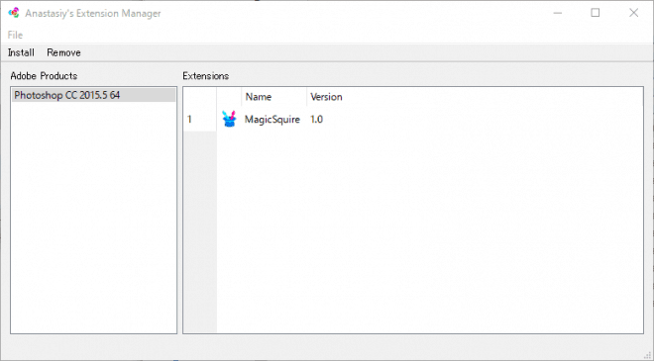
Task: Click the Extension Manager app icon
Action: click(x=14, y=13)
